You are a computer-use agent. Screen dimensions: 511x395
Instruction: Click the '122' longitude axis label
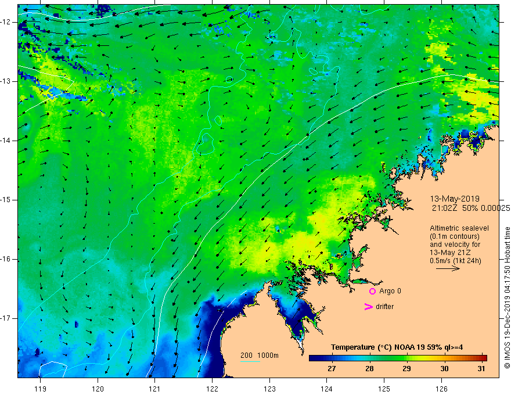click(212, 389)
